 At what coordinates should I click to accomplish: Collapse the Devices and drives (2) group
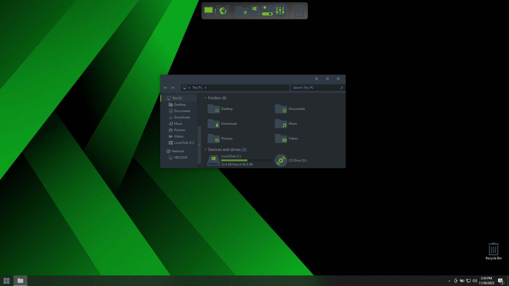[x=206, y=150]
